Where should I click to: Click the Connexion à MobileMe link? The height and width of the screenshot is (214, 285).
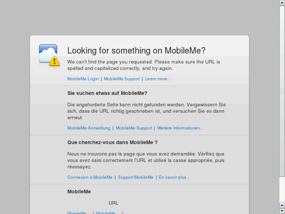pos(90,177)
